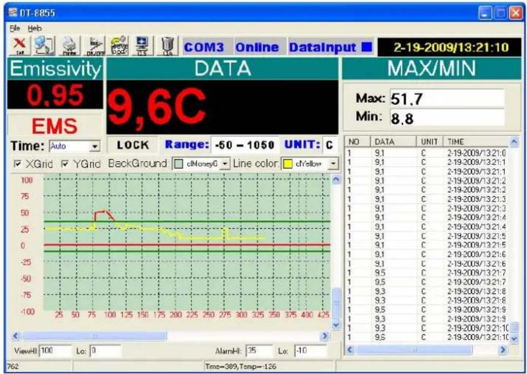Screen dimensions: 527x374
Task: Click the DT-8855 title bar app icon
Action: coord(13,13)
